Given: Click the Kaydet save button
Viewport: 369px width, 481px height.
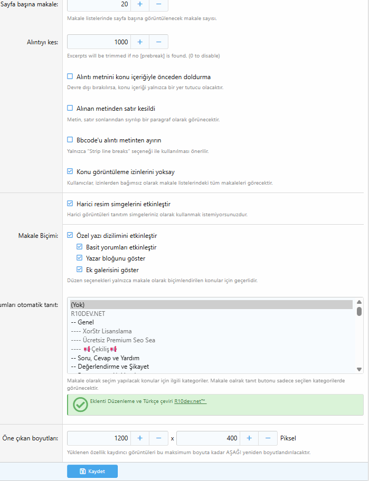Looking at the screenshot, I should [x=92, y=471].
